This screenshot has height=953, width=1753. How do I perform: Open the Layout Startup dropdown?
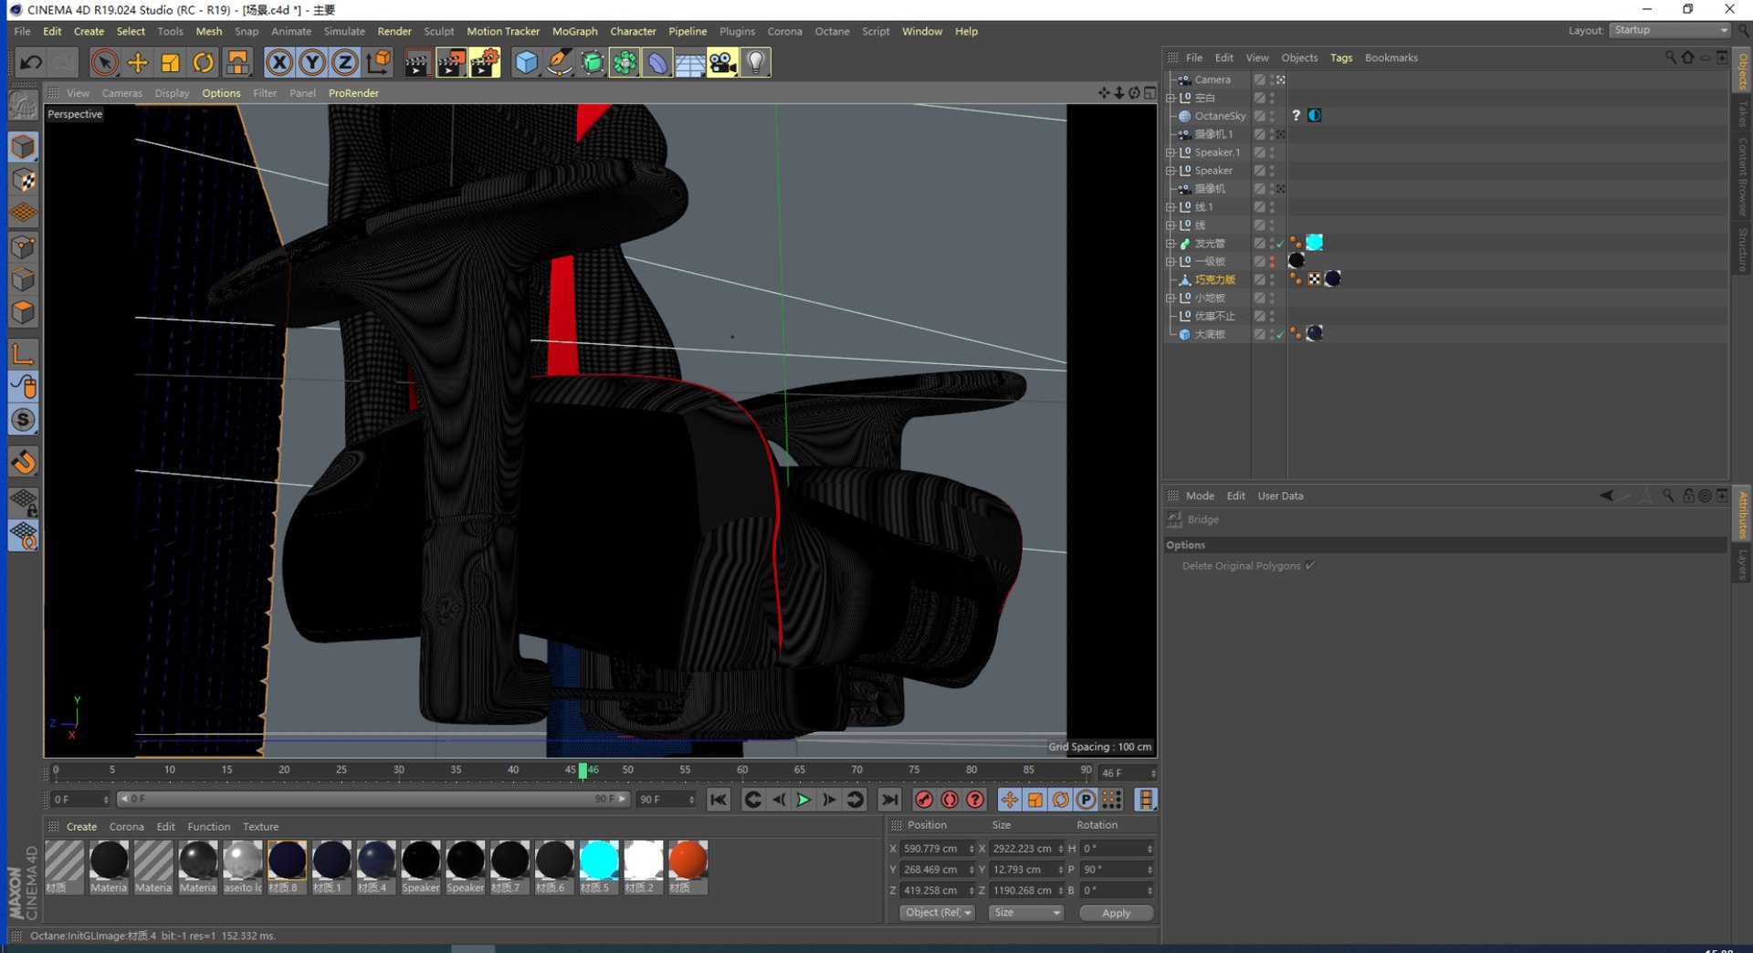point(1670,30)
